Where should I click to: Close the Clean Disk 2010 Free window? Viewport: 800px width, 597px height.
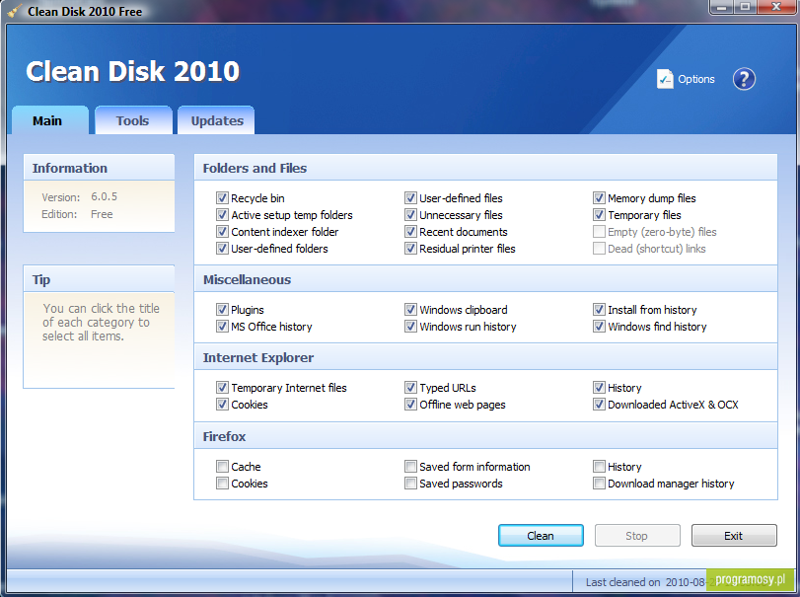[x=776, y=7]
